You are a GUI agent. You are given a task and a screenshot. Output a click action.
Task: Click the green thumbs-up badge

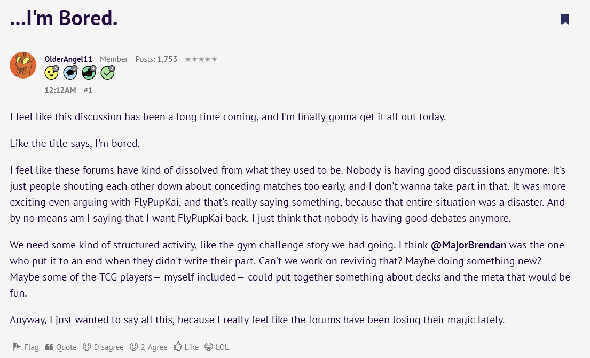click(x=89, y=73)
